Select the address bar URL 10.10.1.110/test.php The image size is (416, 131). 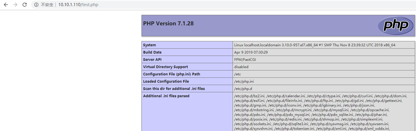tap(78, 5)
